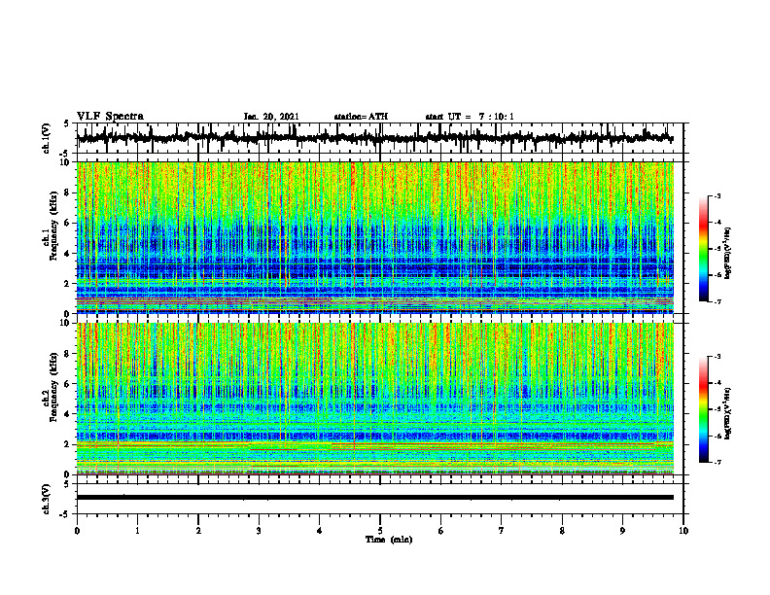Click the '-3' tick on ch.2 colorbar
Image resolution: width=770 pixels, height=595 pixels.
tap(717, 357)
